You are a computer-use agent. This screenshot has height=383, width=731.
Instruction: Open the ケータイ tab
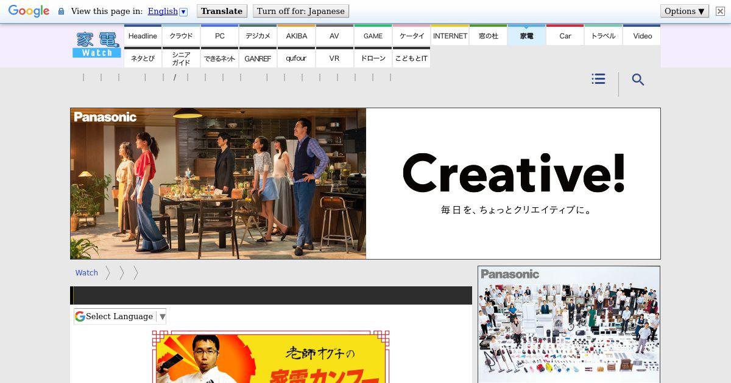(411, 35)
